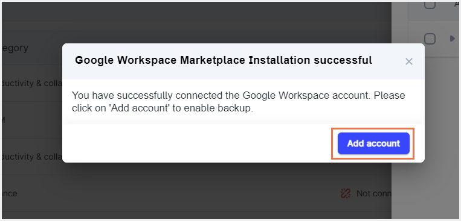Click the empty footer left of Add account

point(197,143)
